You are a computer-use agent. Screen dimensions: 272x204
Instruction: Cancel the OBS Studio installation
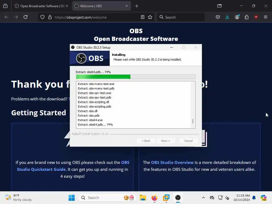pyautogui.click(x=188, y=141)
